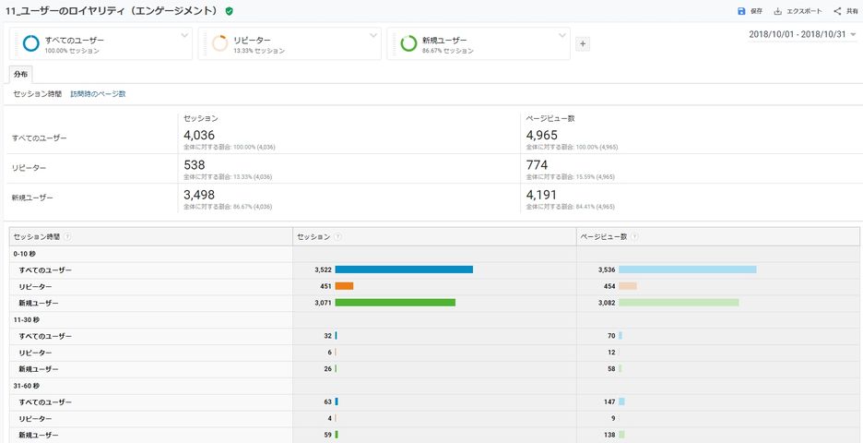The width and height of the screenshot is (863, 443).
Task: Click the エクスポート button label
Action: click(804, 11)
